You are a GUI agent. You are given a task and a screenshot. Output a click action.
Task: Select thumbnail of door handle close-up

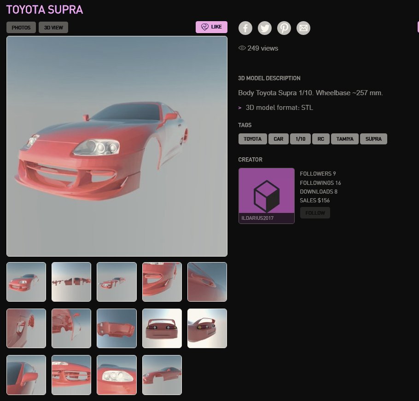click(x=207, y=282)
